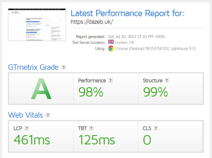Open the LCP help question mark
This screenshot has height=158, width=212.
tap(27, 128)
